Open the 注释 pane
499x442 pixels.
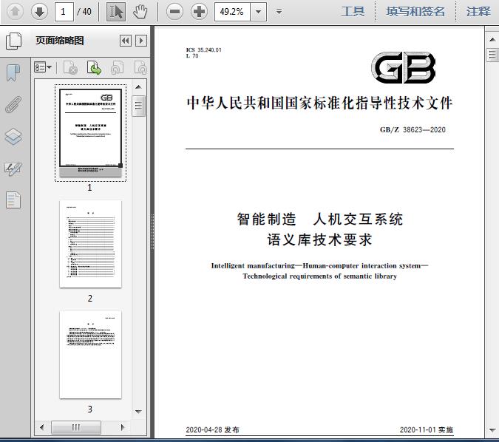point(478,11)
